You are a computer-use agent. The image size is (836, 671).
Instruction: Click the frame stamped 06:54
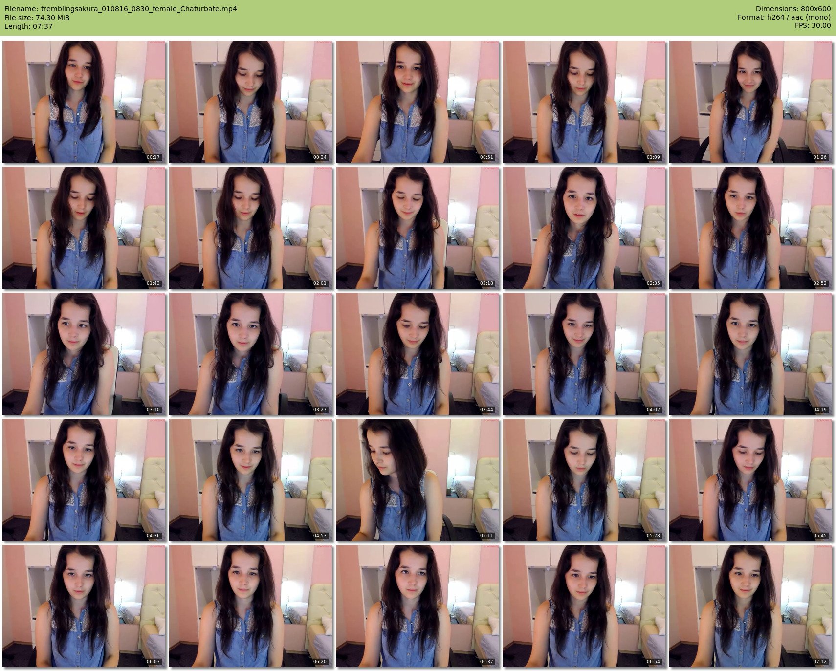click(584, 606)
